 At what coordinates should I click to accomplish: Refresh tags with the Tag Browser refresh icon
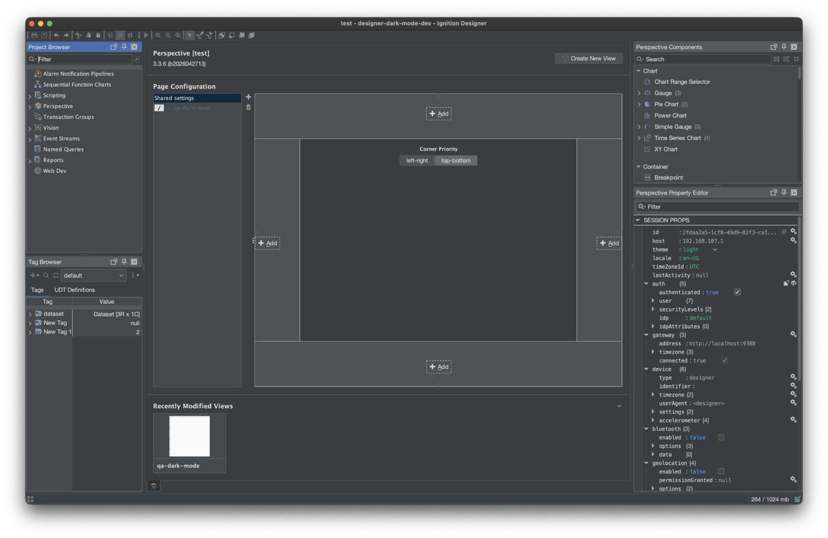point(56,276)
